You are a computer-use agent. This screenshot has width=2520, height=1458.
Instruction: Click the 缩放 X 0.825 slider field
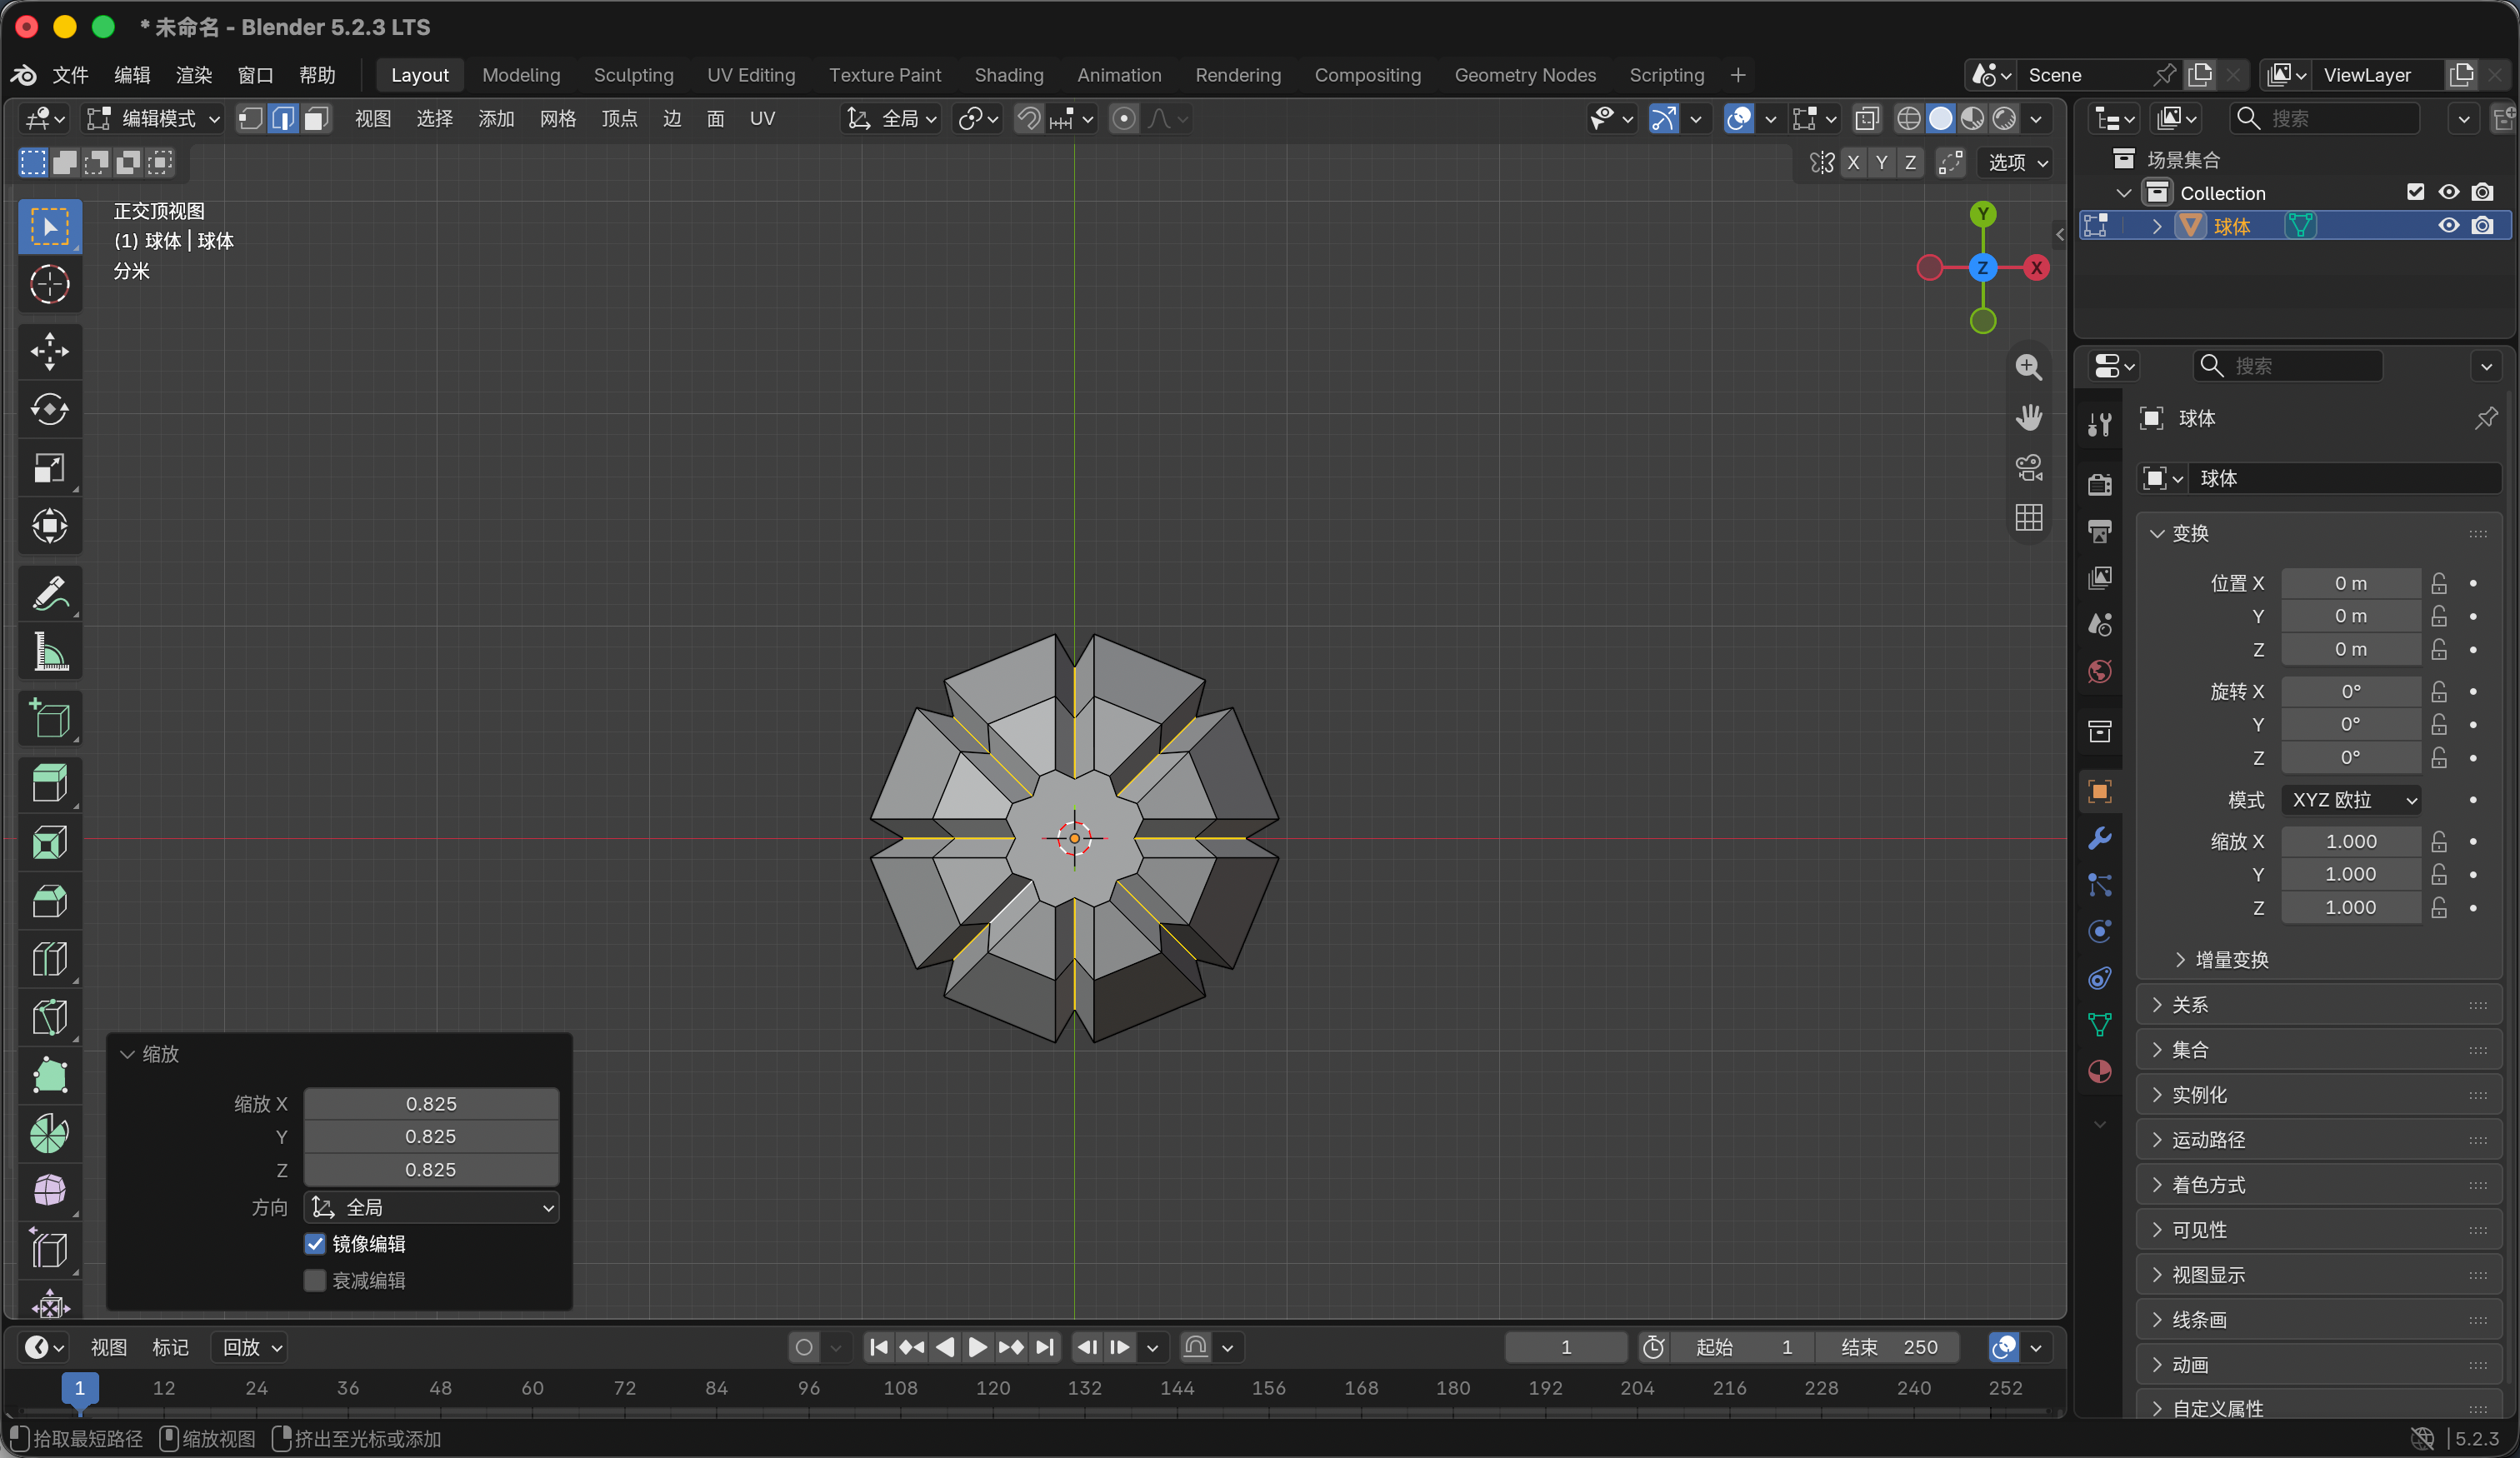point(431,1103)
